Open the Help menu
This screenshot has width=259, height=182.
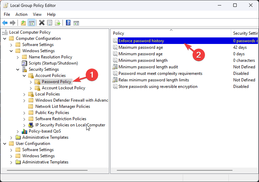pos(51,14)
